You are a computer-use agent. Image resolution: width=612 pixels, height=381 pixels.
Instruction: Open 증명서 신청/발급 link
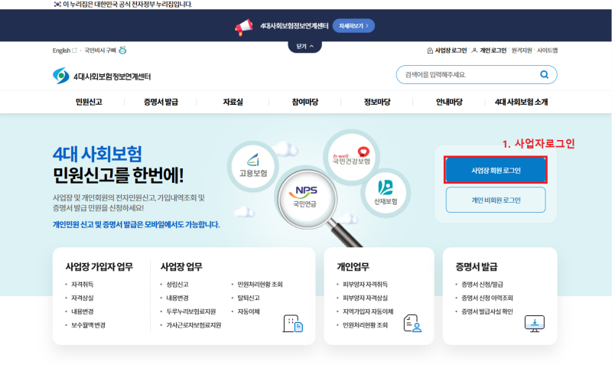(x=482, y=284)
